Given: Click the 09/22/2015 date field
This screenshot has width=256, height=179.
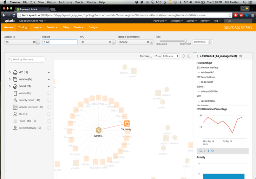Looking at the screenshot, I should pos(203,42).
